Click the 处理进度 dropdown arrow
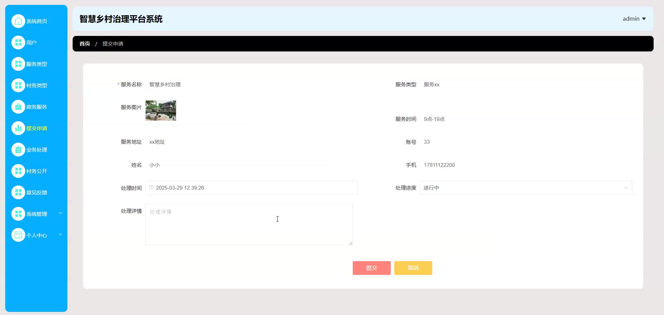Viewport: 664px width, 315px height. [x=626, y=188]
